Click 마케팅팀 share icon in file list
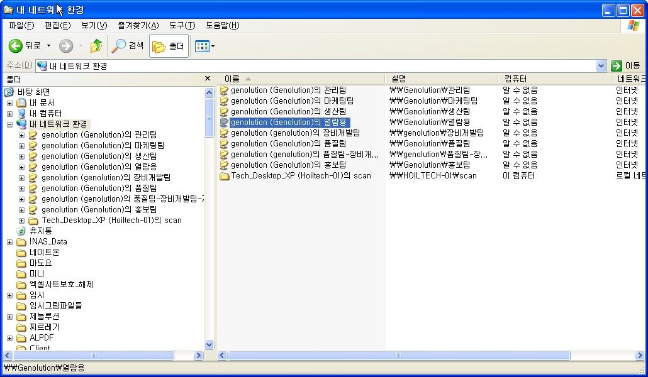This screenshot has width=648, height=377. (x=224, y=101)
